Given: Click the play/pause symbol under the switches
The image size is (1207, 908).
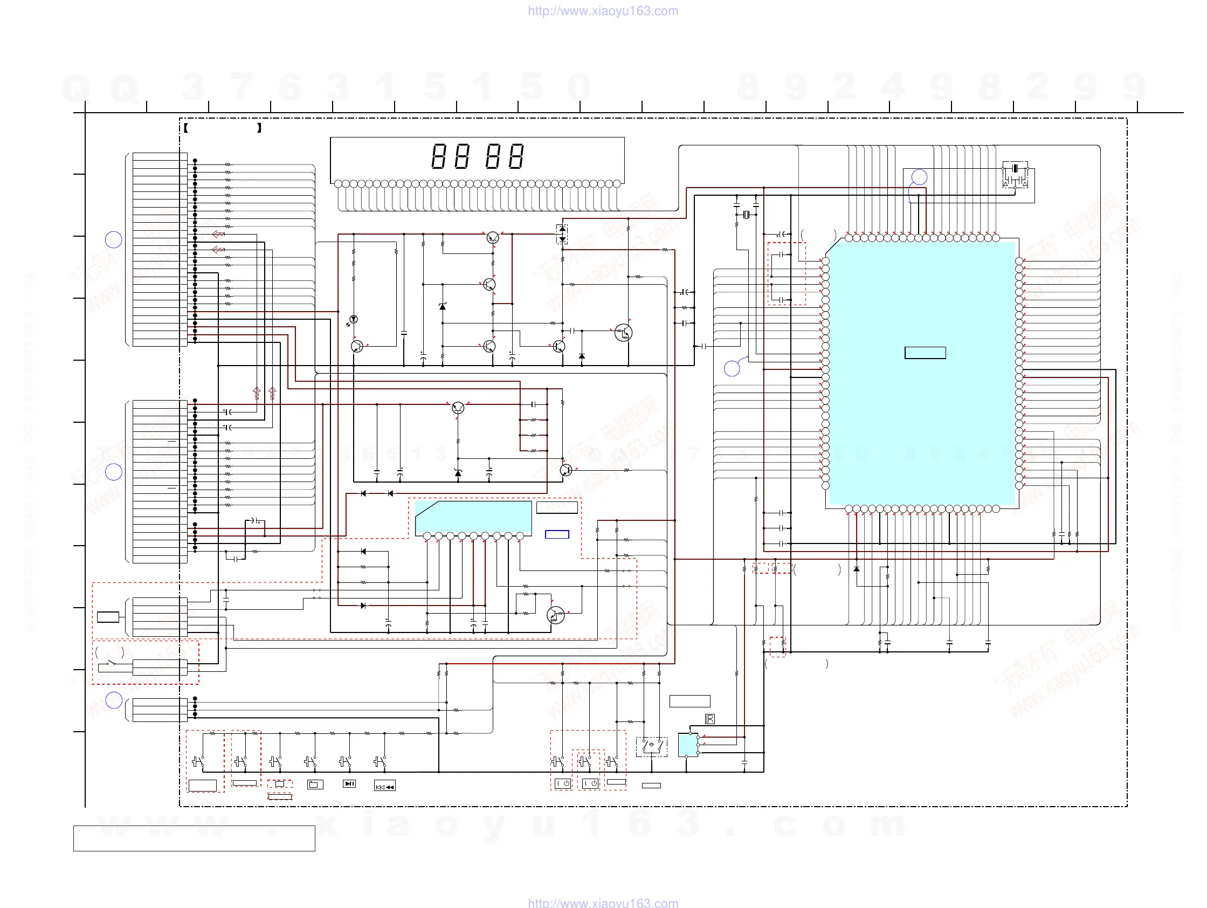Looking at the screenshot, I should click(x=349, y=783).
